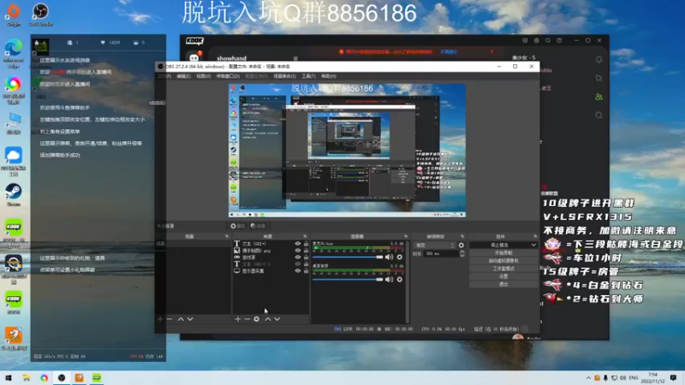Click search icon in KOOK title bar
The height and width of the screenshot is (385, 685).
pyautogui.click(x=548, y=40)
